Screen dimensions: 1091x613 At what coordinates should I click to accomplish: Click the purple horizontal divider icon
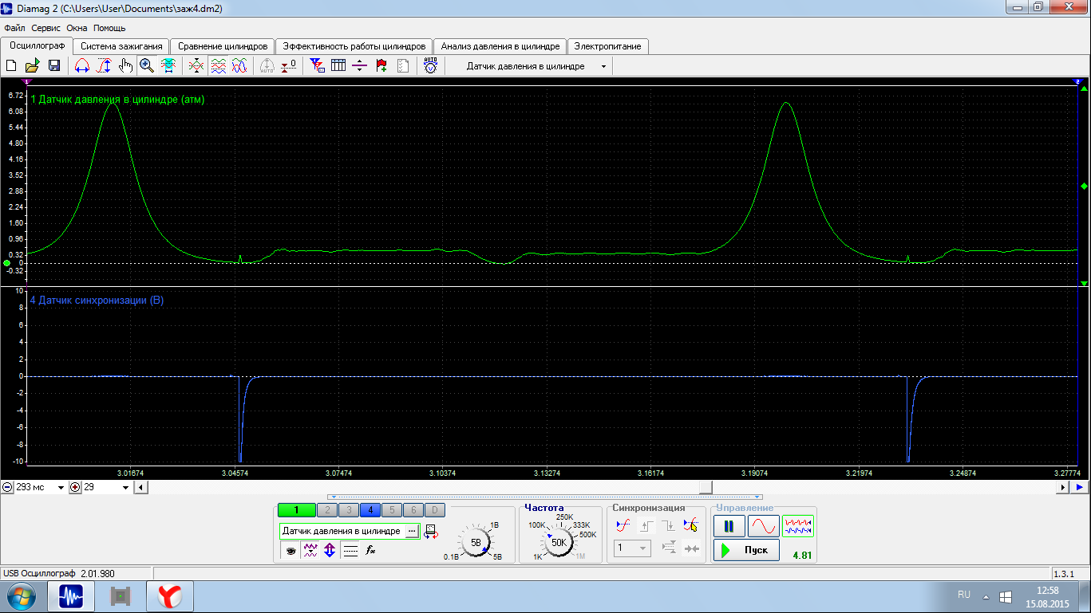(x=360, y=66)
